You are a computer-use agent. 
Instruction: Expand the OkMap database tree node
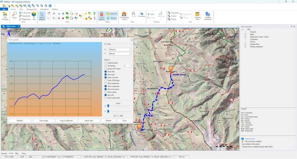click(x=245, y=47)
